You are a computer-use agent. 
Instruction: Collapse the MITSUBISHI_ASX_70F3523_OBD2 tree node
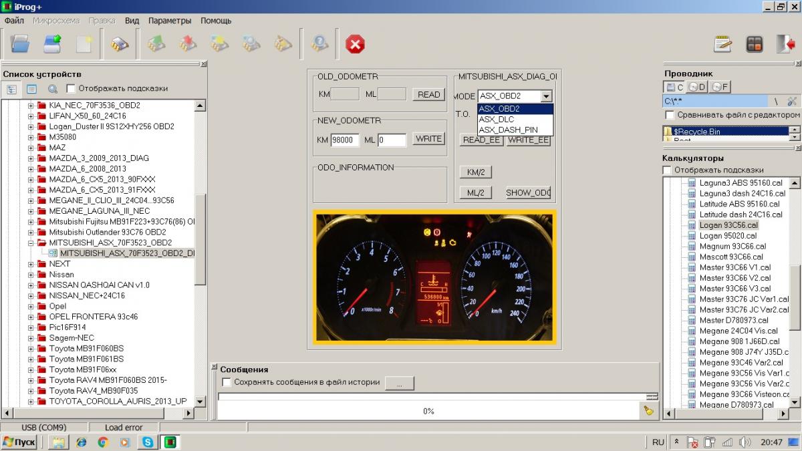tap(31, 243)
